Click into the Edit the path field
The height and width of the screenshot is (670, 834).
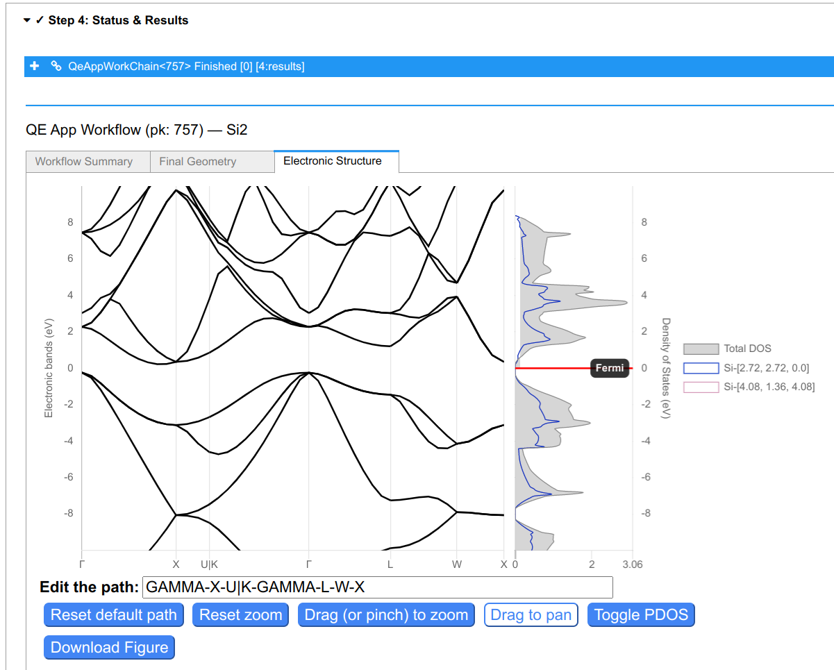[x=378, y=587]
